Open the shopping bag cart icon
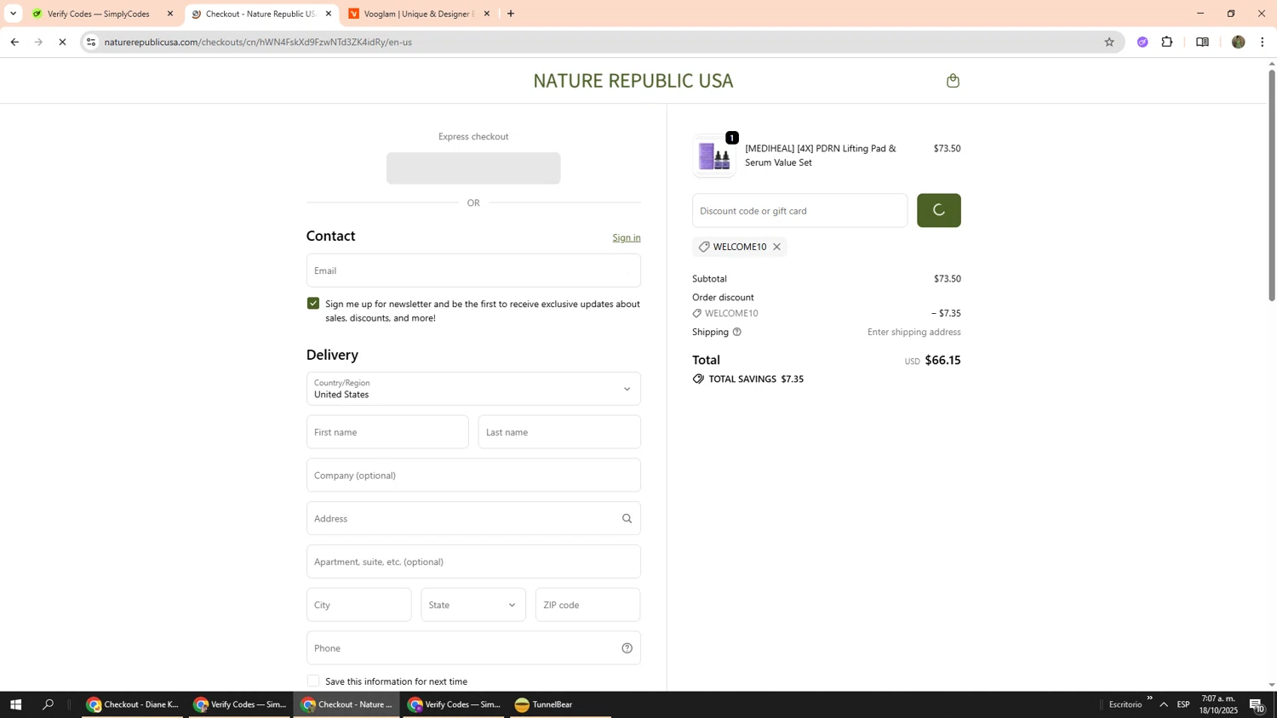The height and width of the screenshot is (718, 1277). (953, 81)
